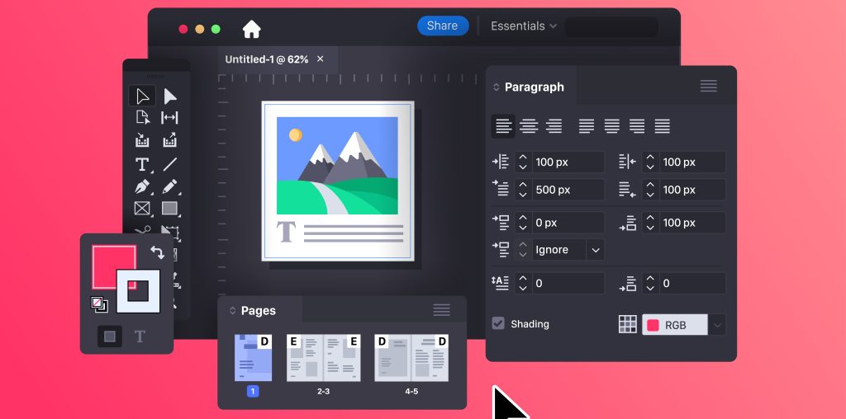Click the Share button

tap(443, 26)
